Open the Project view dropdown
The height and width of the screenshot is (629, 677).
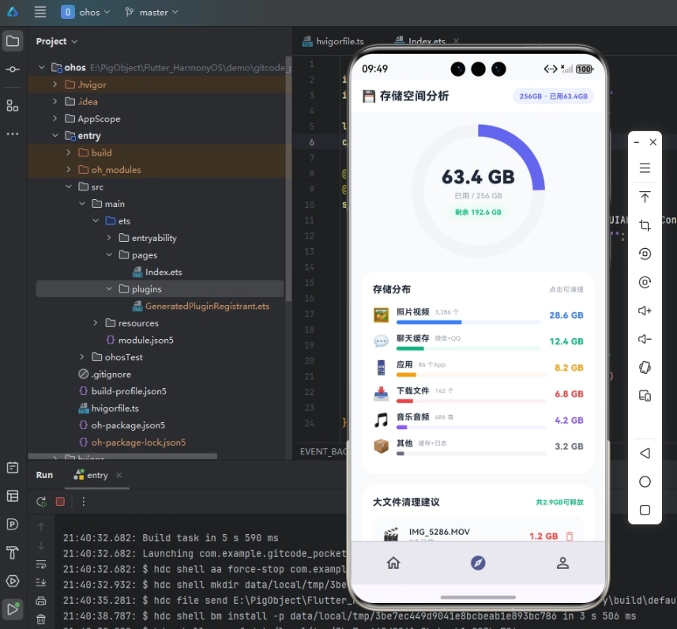tap(57, 41)
